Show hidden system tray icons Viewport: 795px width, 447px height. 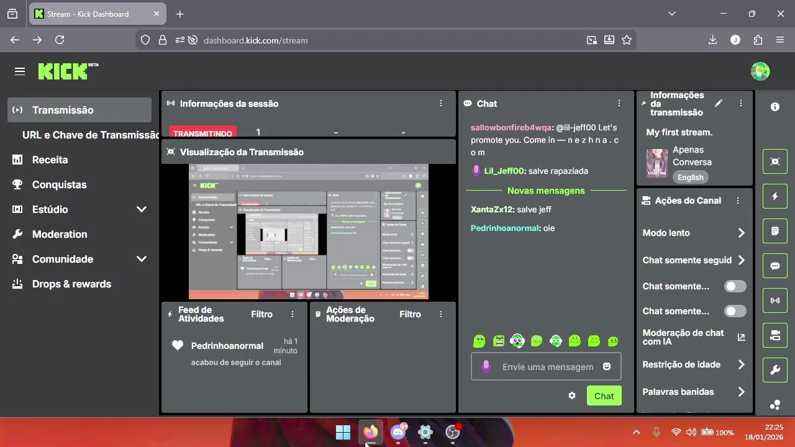pos(636,432)
